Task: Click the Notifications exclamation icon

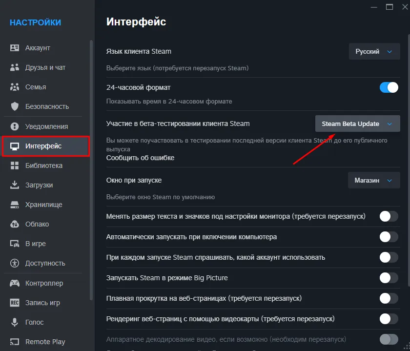Action: [x=15, y=126]
